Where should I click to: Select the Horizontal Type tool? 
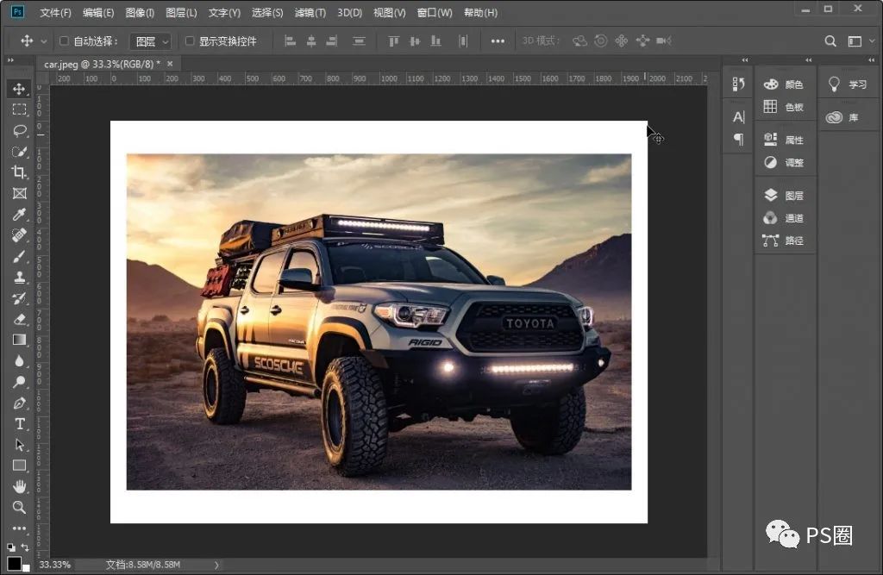[x=19, y=423]
